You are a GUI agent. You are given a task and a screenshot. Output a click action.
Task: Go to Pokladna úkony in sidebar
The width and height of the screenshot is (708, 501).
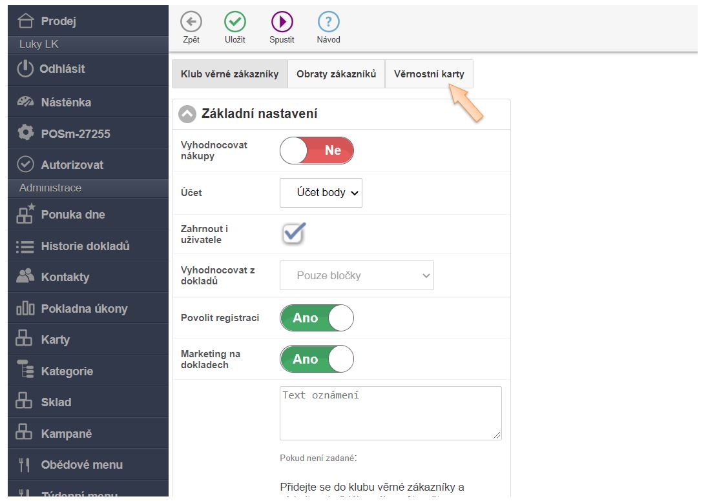click(x=84, y=308)
